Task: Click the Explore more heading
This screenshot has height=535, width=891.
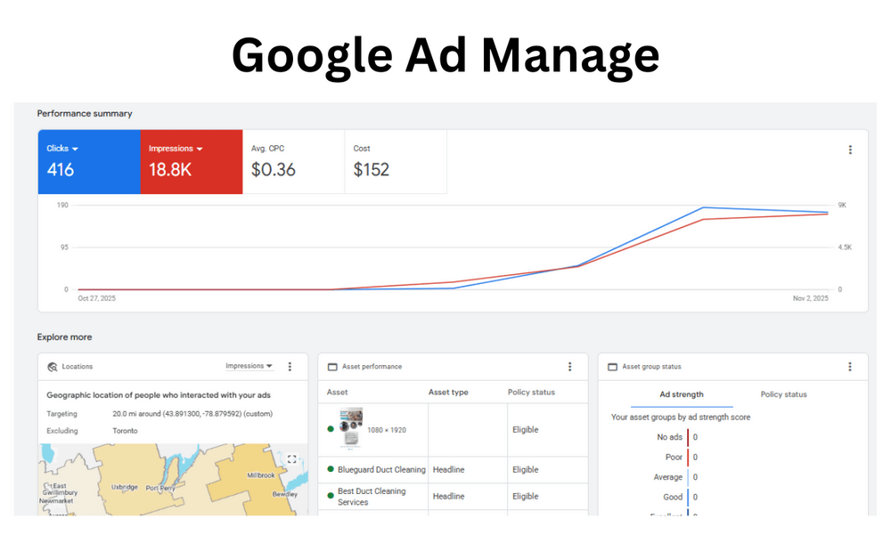Action: [64, 336]
